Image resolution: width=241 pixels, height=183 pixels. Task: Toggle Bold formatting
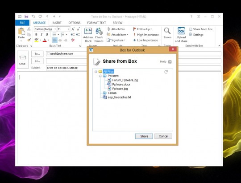pyautogui.click(x=36, y=35)
